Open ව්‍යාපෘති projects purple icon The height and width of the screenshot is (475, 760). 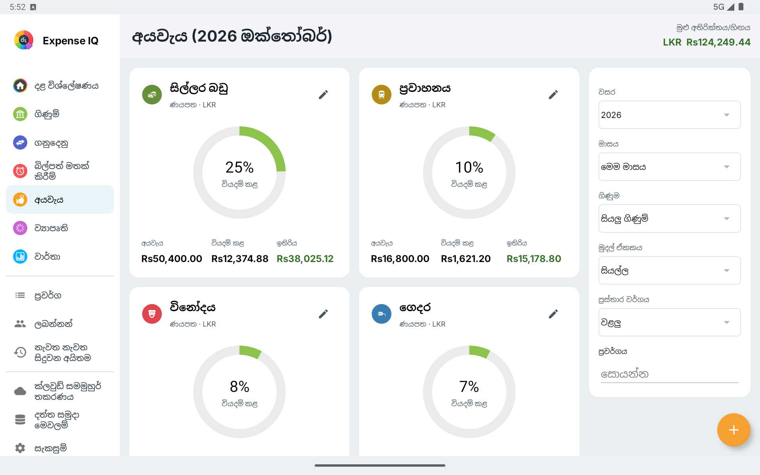tap(20, 228)
